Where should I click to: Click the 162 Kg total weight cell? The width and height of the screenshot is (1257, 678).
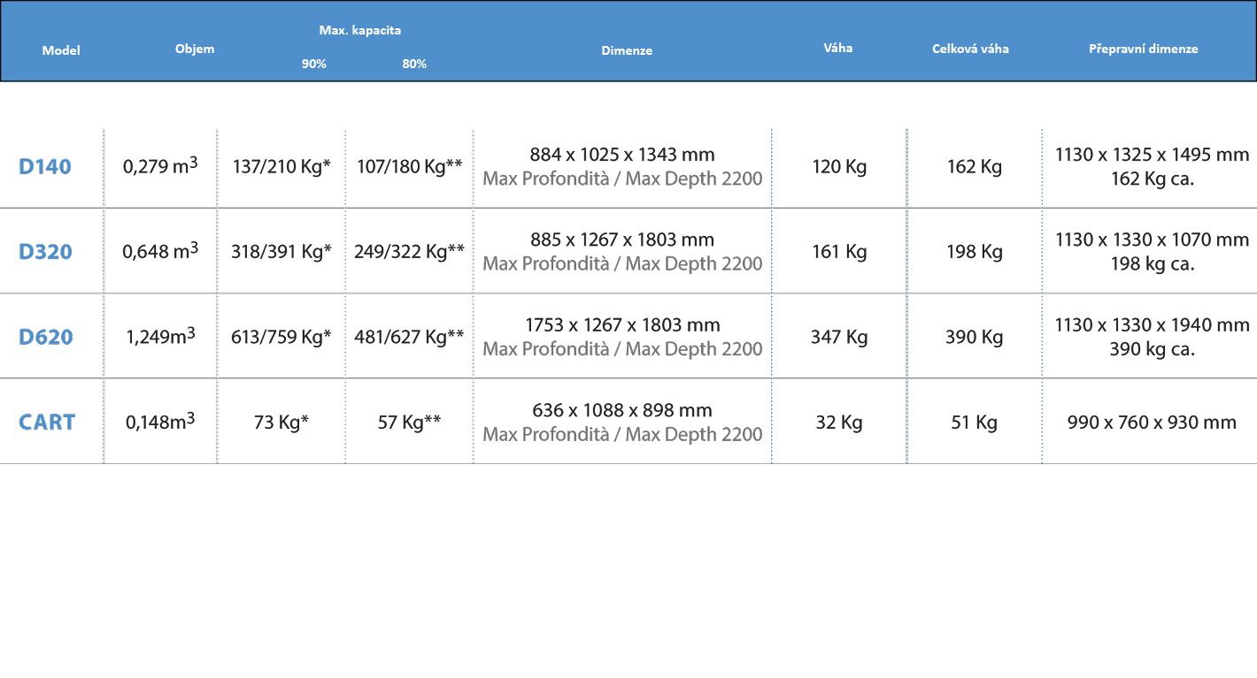pyautogui.click(x=975, y=166)
